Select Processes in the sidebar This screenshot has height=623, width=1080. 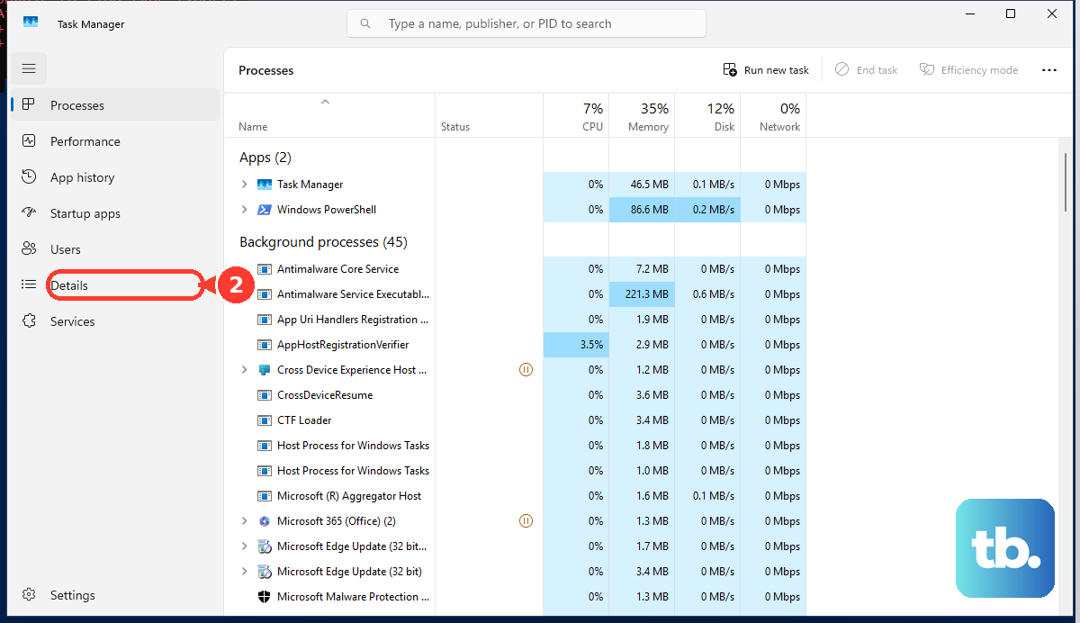point(115,105)
